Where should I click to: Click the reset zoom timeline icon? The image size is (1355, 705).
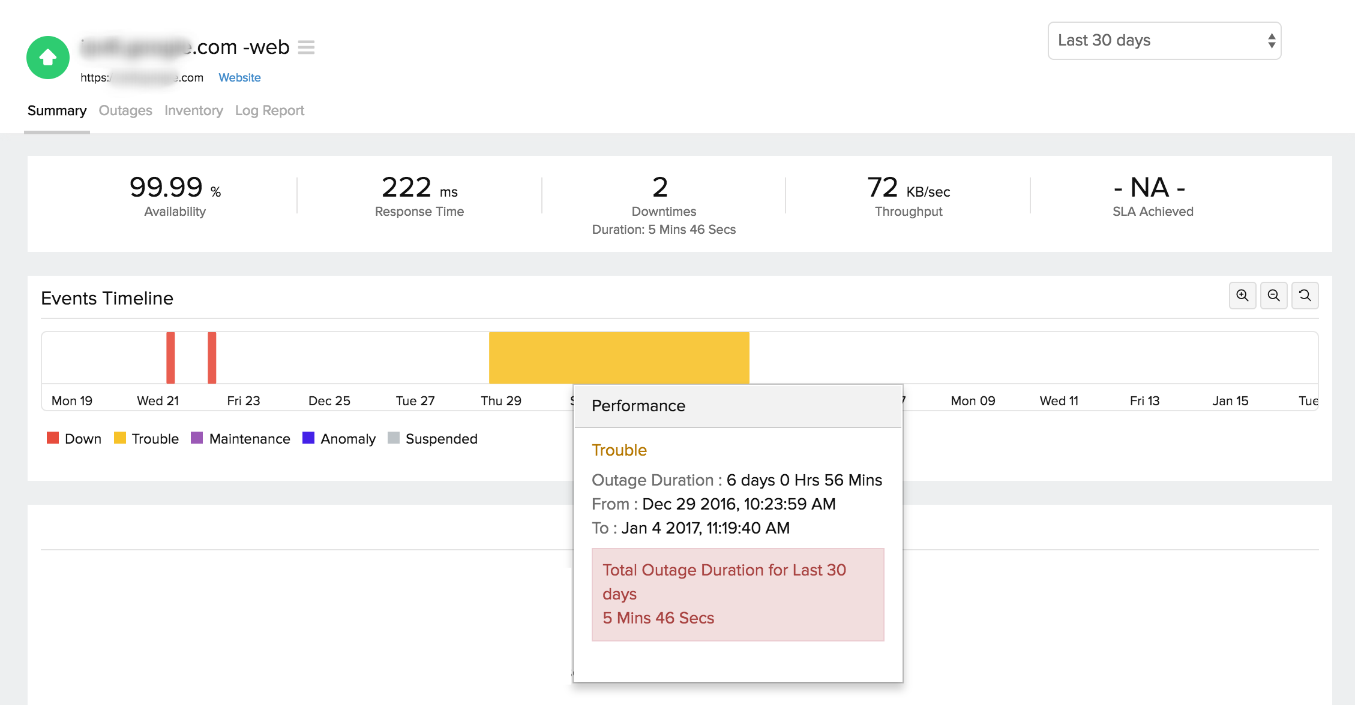[1305, 296]
